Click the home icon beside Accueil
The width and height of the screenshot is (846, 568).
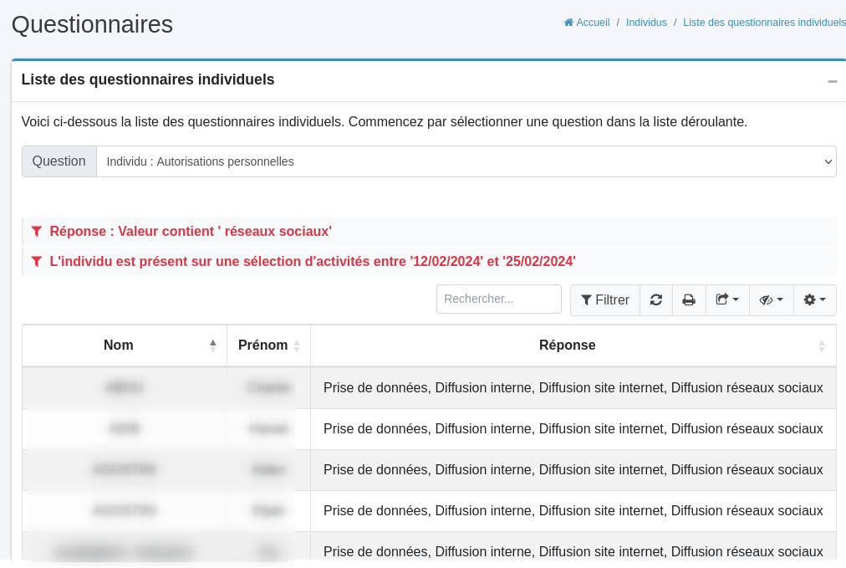coord(568,23)
